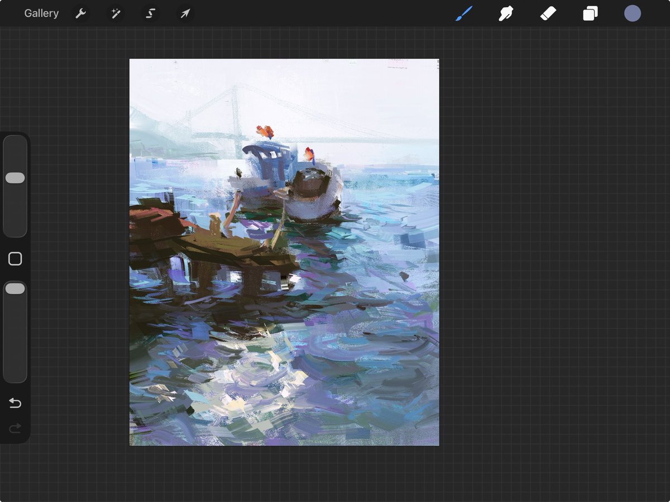This screenshot has width=670, height=502.
Task: Select the Eraser tool
Action: click(x=548, y=13)
